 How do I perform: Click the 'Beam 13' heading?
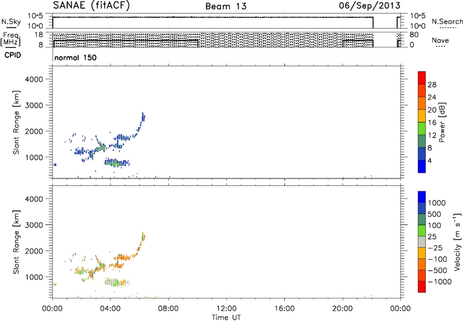click(x=226, y=6)
